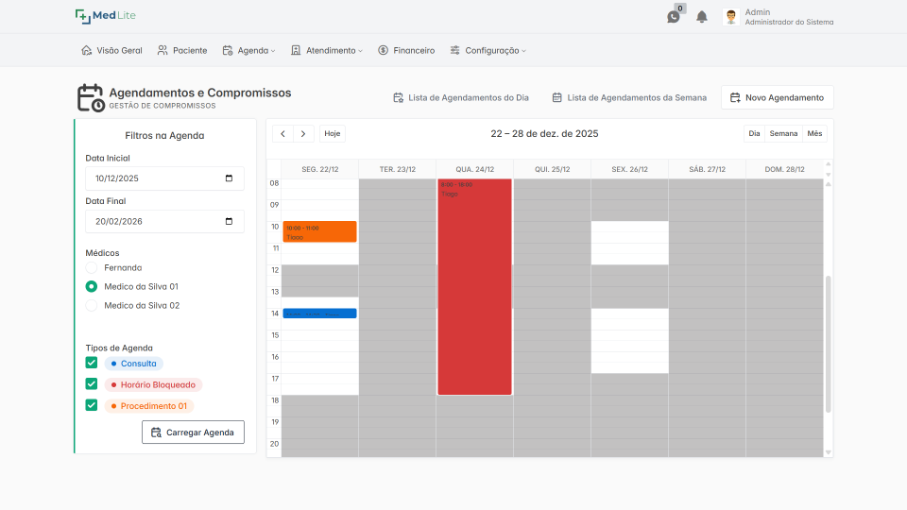Open the Financeiro menu item
Screen dimensions: 907x510
tap(406, 50)
